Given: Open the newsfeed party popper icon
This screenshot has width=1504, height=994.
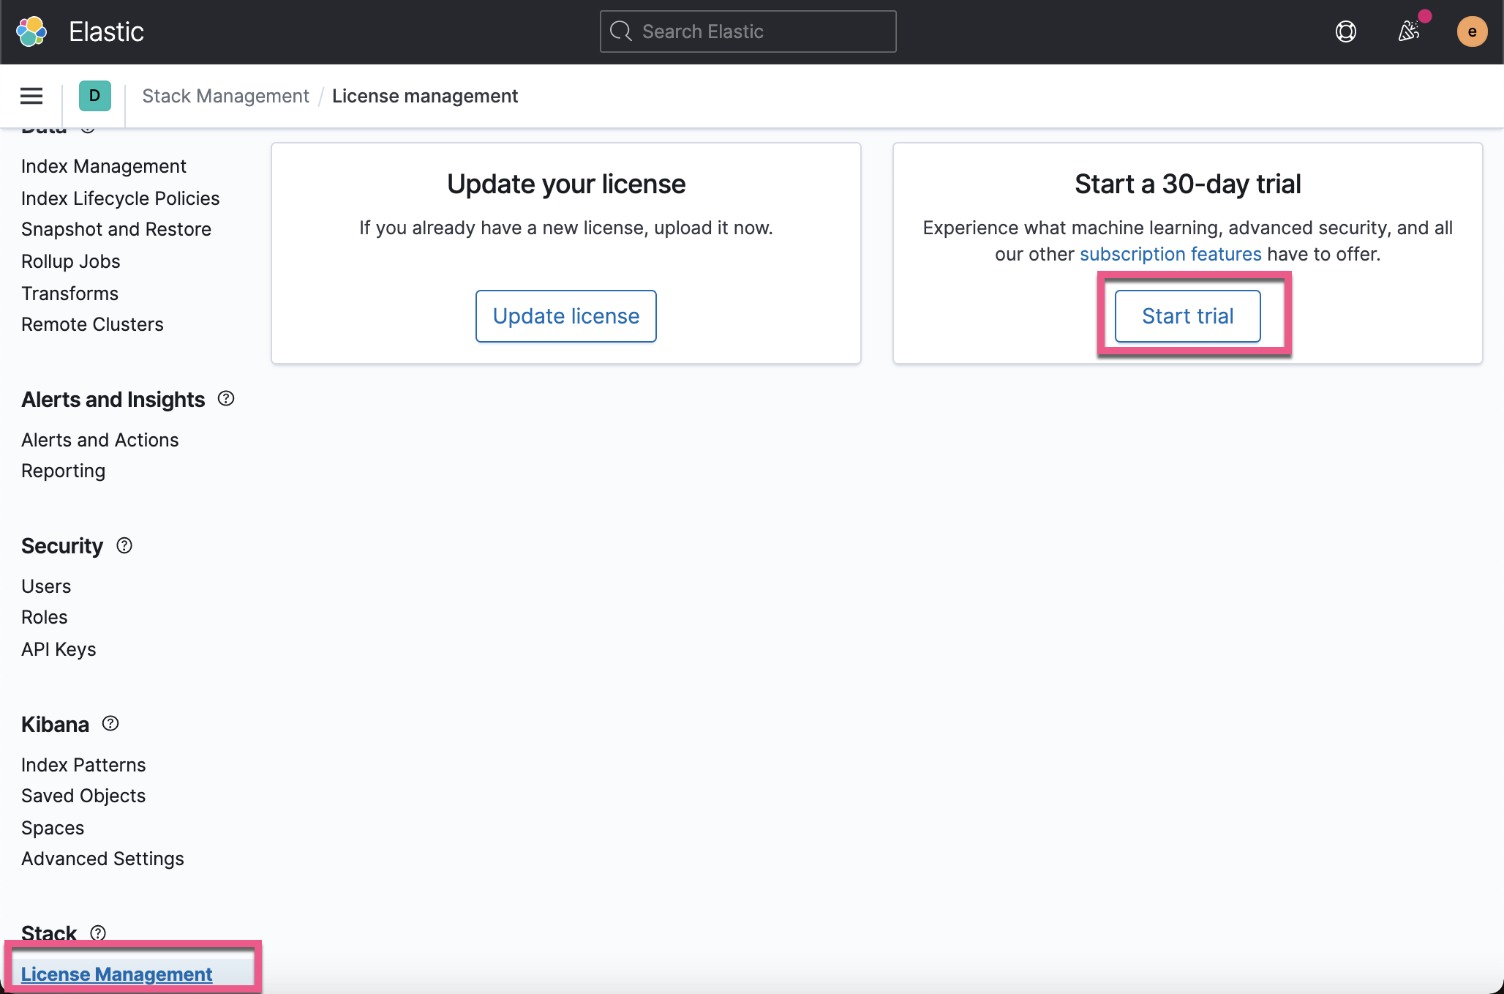Looking at the screenshot, I should (1409, 31).
